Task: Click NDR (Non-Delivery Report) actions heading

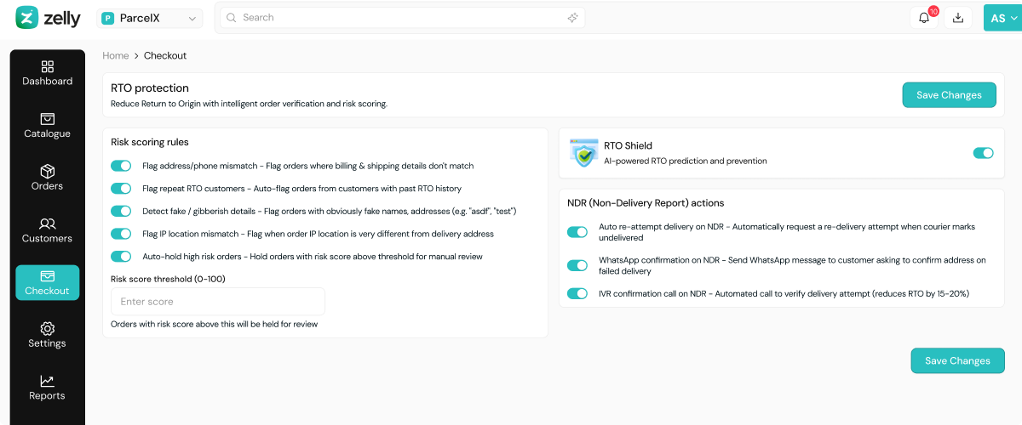Action: 646,203
